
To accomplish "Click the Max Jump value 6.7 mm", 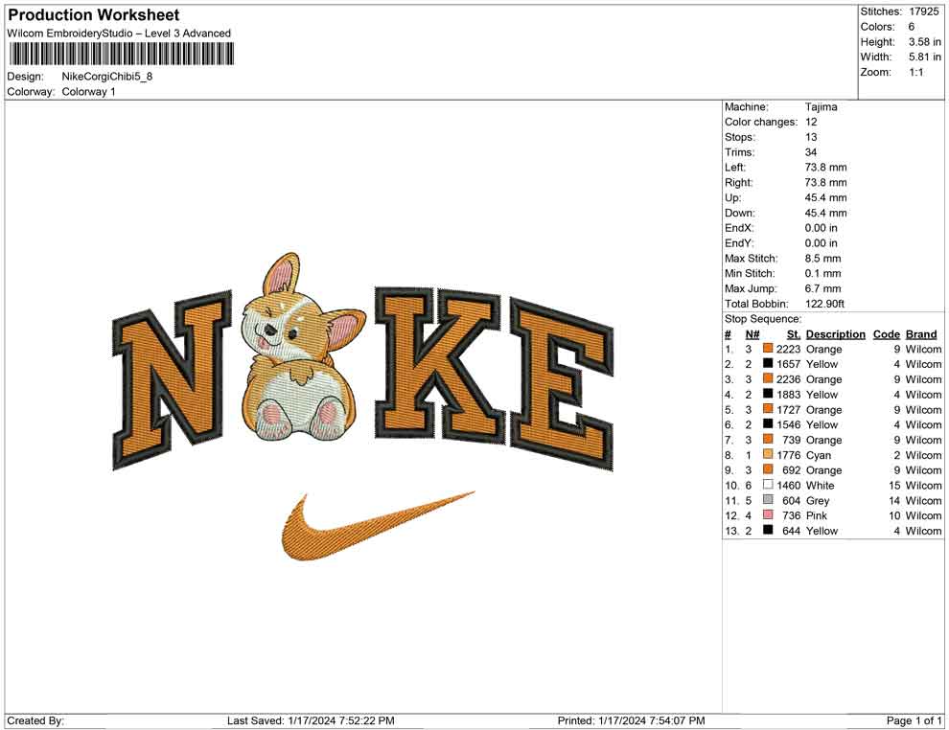I will pos(822,288).
